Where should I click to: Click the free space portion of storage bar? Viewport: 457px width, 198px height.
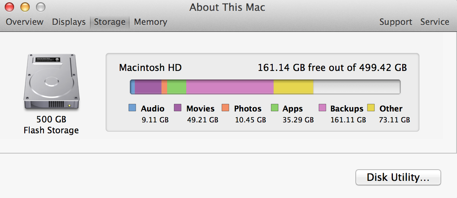(357, 87)
